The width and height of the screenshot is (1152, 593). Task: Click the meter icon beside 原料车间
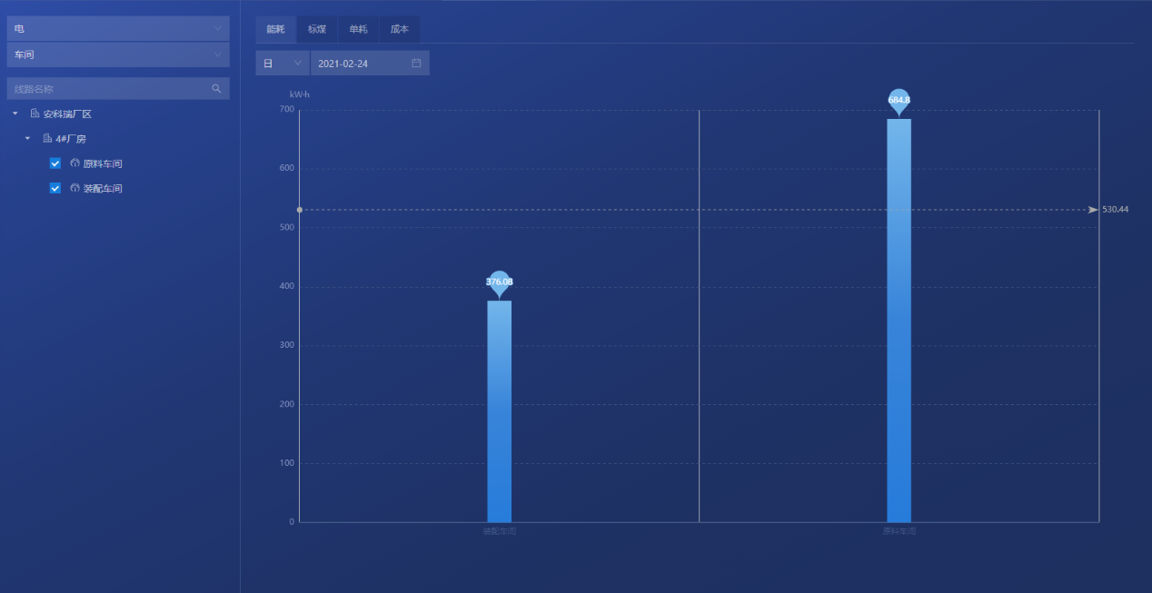[x=74, y=163]
